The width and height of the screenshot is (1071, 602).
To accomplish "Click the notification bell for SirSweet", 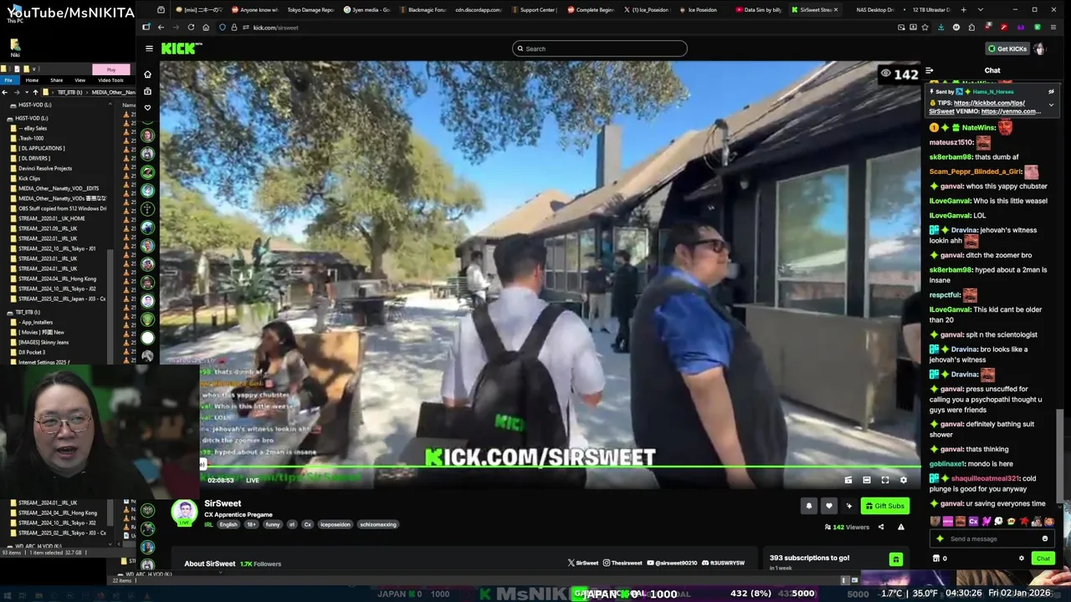I will (x=808, y=506).
